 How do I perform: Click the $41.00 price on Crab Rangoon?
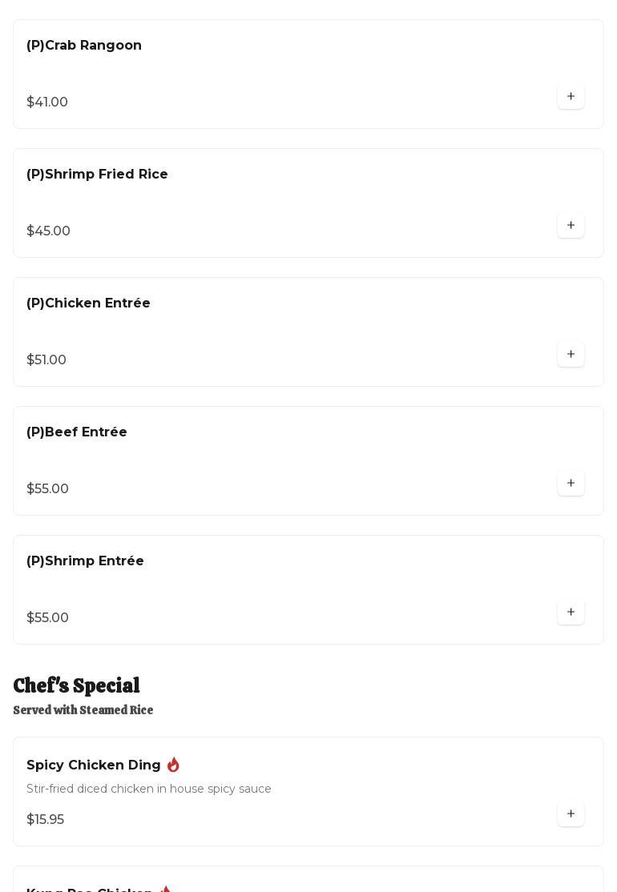pyautogui.click(x=47, y=102)
